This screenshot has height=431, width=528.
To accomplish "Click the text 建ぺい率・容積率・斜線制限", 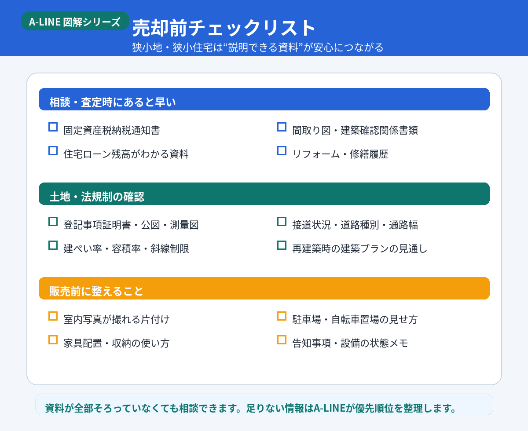I will pos(126,249).
